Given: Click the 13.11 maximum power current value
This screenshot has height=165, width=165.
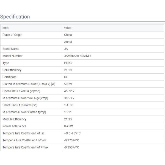Looking at the screenshot, I should pyautogui.click(x=68, y=112).
